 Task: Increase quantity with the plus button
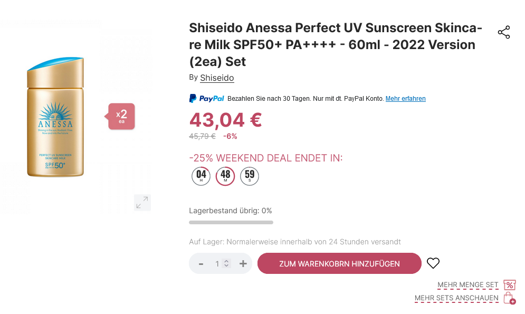(243, 263)
